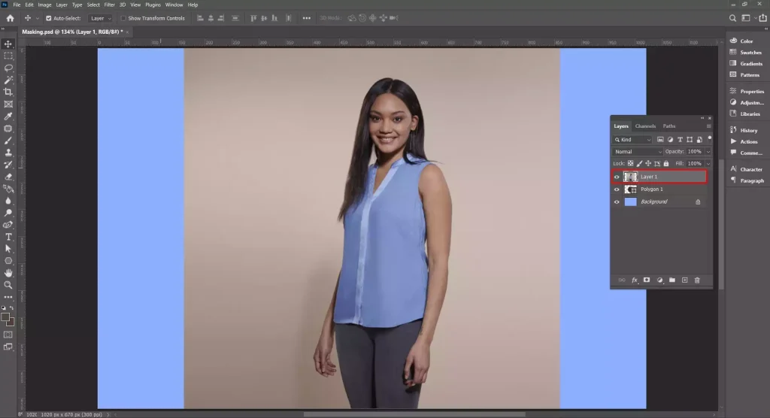Enable Show Transform Controls checkbox
The height and width of the screenshot is (418, 770).
[123, 18]
